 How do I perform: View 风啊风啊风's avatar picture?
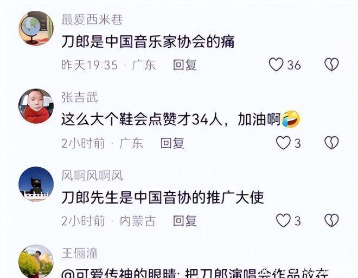tap(36, 184)
